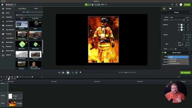
Task: Select the Shape clip on Track 2
Action: click(x=15, y=96)
